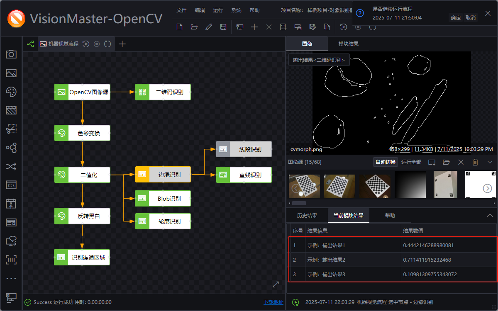Collapse the 当前模块结果 panel with the chevron
The width and height of the screenshot is (498, 311).
pos(490,215)
